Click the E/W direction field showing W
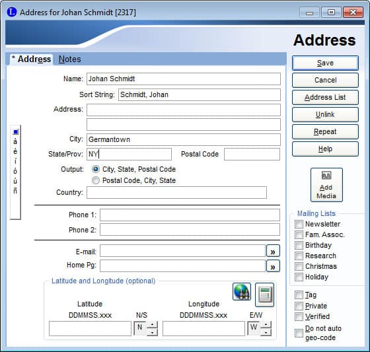This screenshot has width=370, height=352. pyautogui.click(x=254, y=328)
